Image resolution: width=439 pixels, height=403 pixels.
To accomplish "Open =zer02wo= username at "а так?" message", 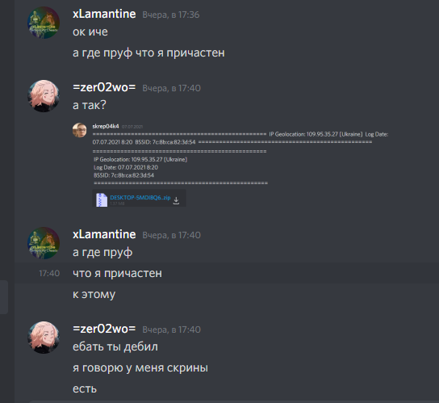I will [104, 87].
